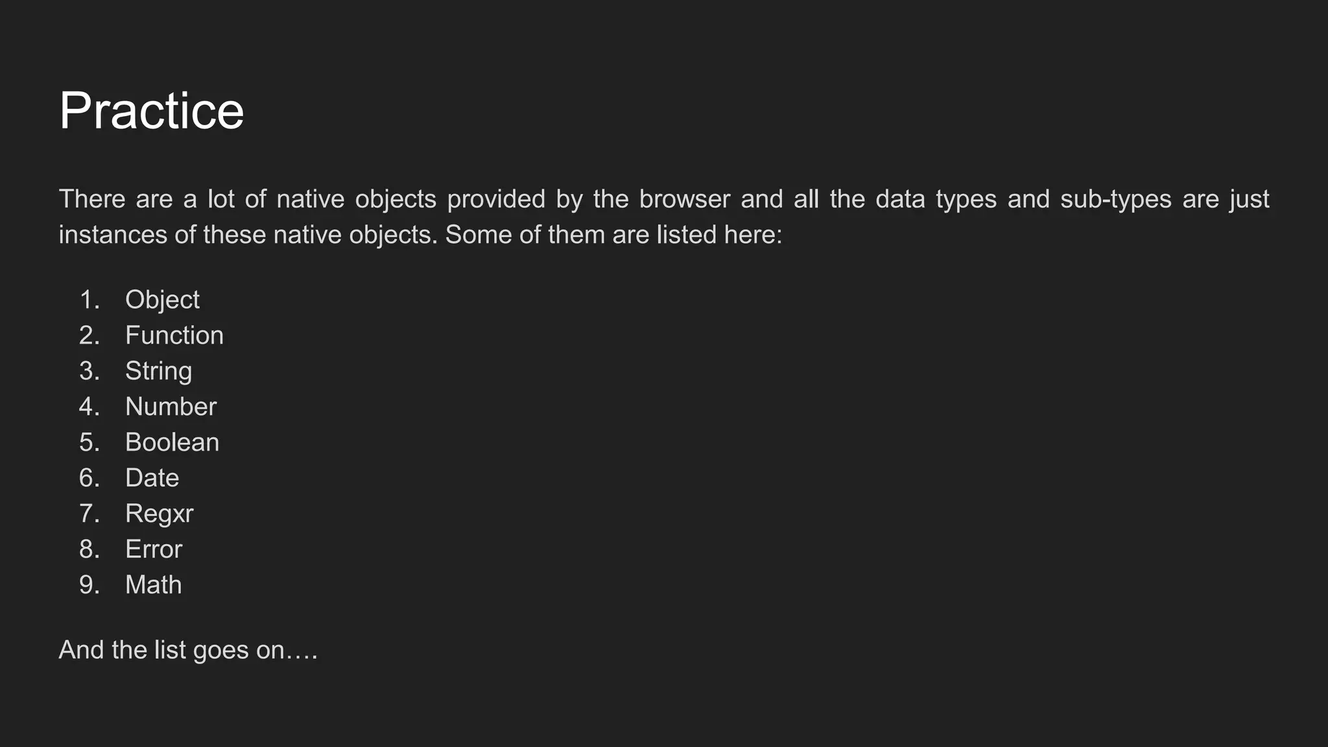The height and width of the screenshot is (747, 1328).
Task: Select the Regxr list item
Action: pyautogui.click(x=159, y=514)
